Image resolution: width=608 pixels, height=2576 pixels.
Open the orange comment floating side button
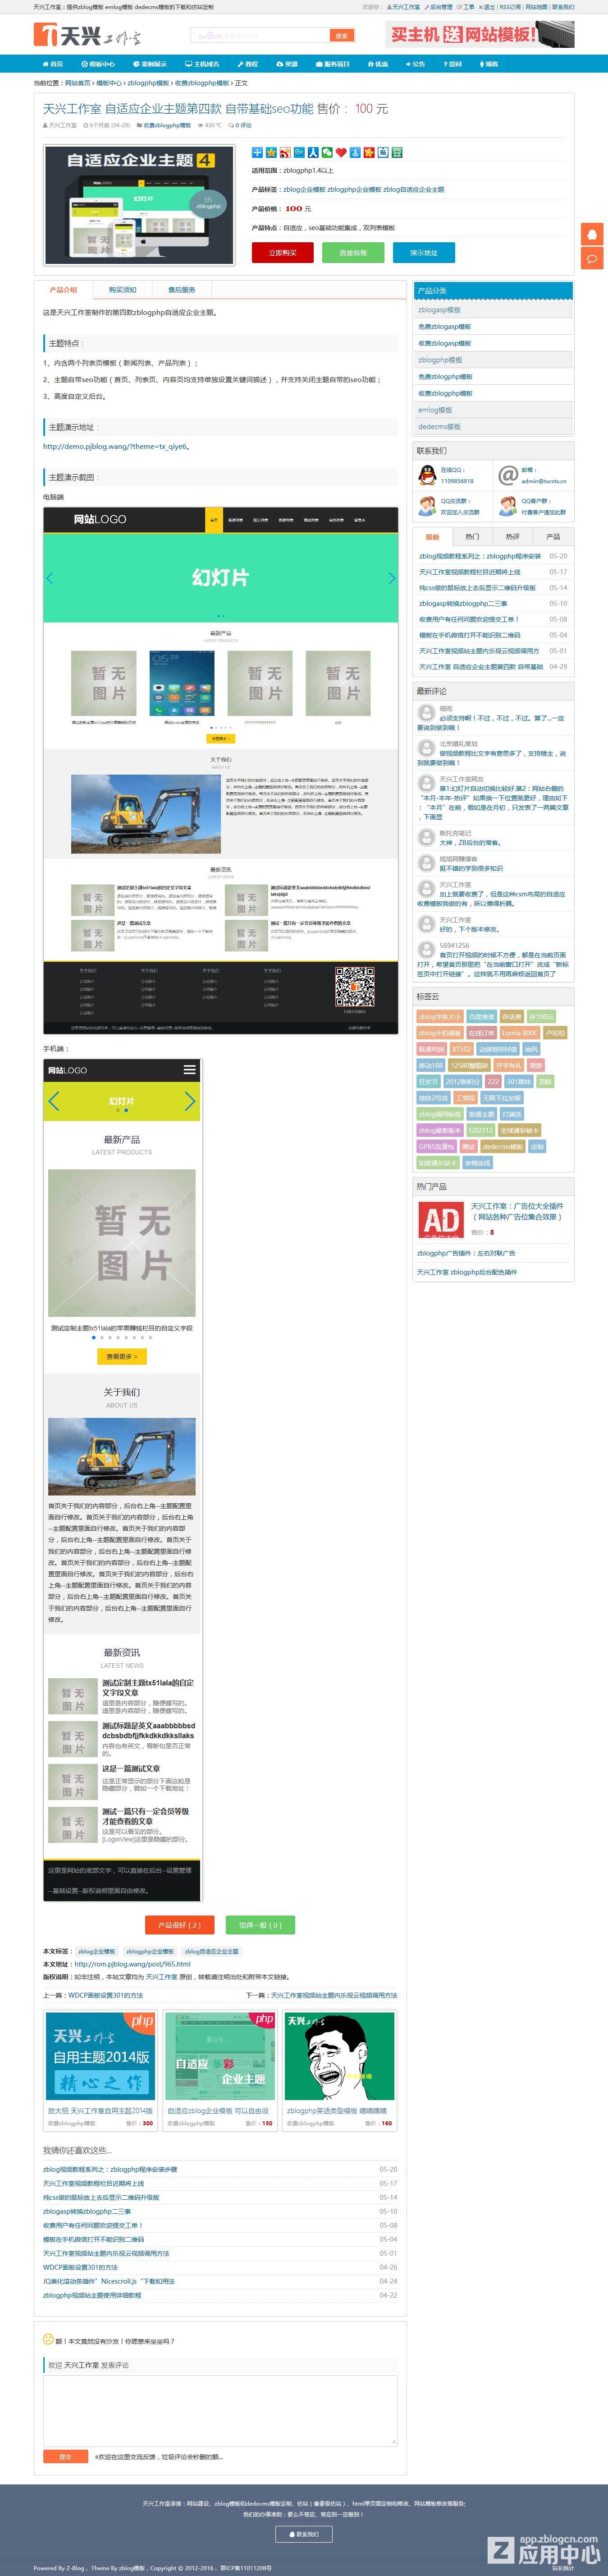point(593,259)
